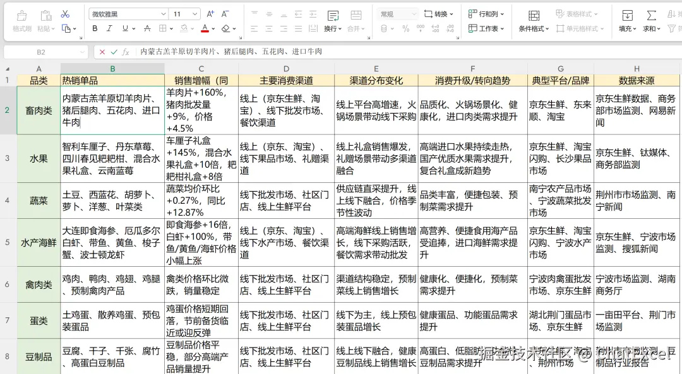Image resolution: width=682 pixels, height=374 pixels.
Task: Click the Increase Font Size icon
Action: [x=210, y=13]
